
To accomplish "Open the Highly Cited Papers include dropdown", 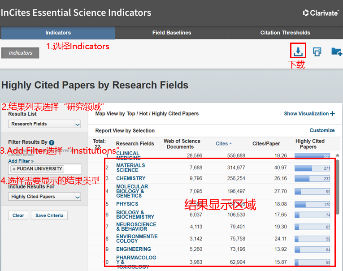I will pos(45,197).
